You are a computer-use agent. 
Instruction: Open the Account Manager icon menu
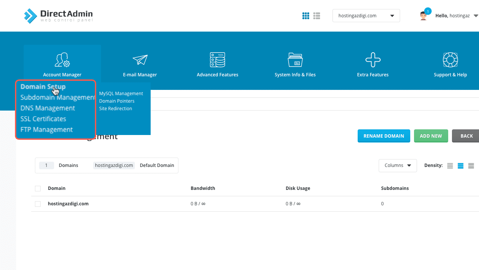(x=62, y=60)
